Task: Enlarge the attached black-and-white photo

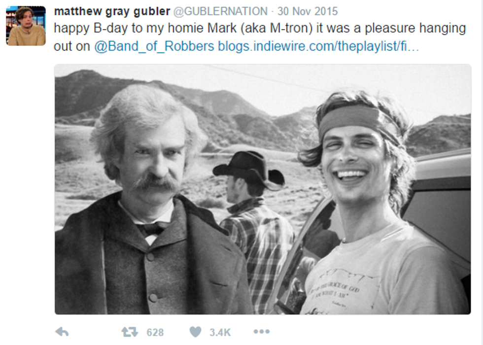Action: (x=263, y=189)
